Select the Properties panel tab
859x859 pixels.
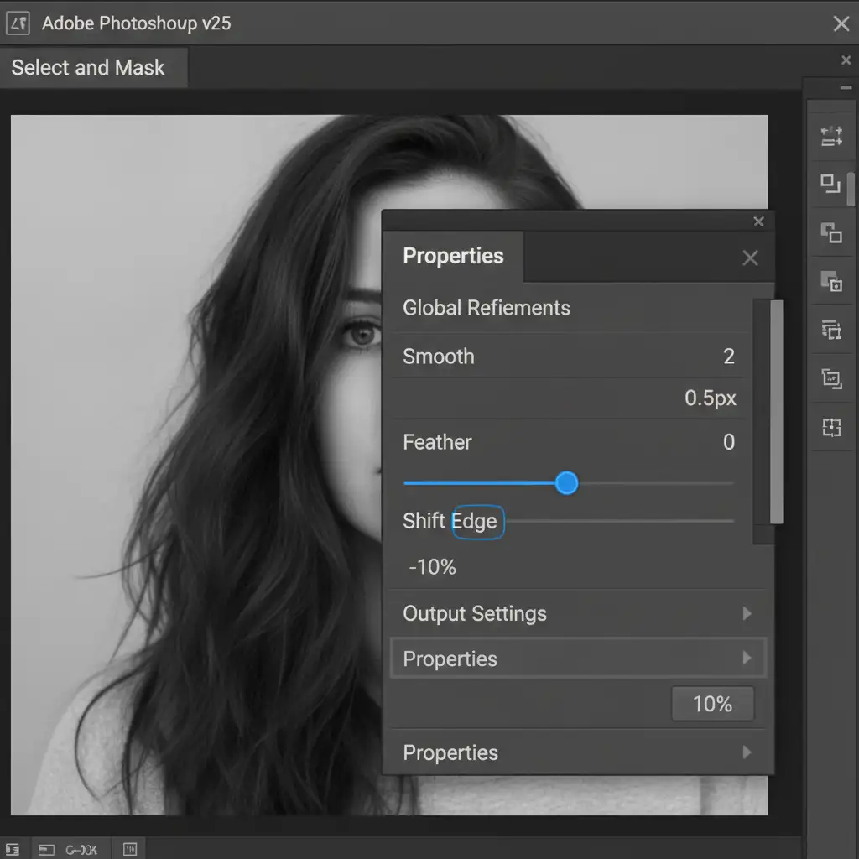[x=453, y=256]
